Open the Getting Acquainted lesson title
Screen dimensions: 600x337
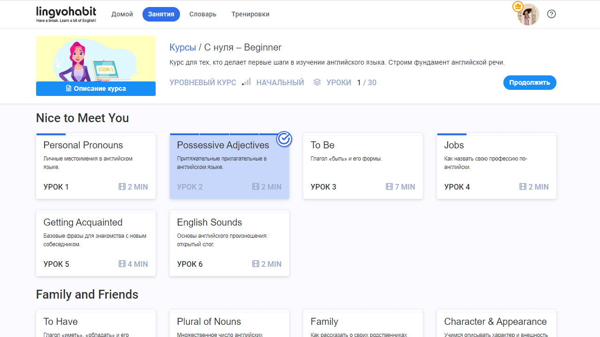tap(83, 222)
